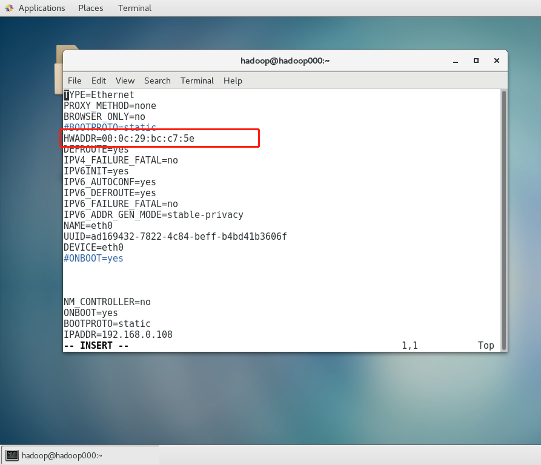Select the hadoop@hadoop000 taskbar button

[81, 455]
